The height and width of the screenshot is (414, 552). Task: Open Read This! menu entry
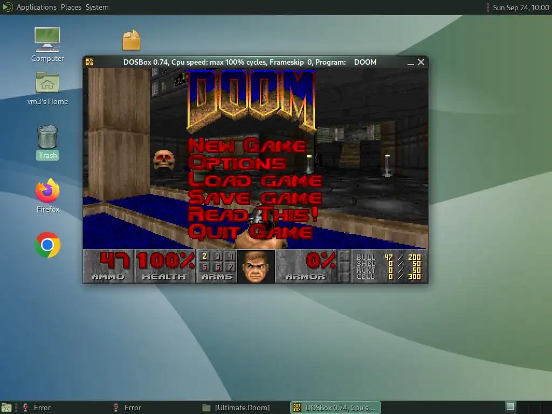coord(253,215)
